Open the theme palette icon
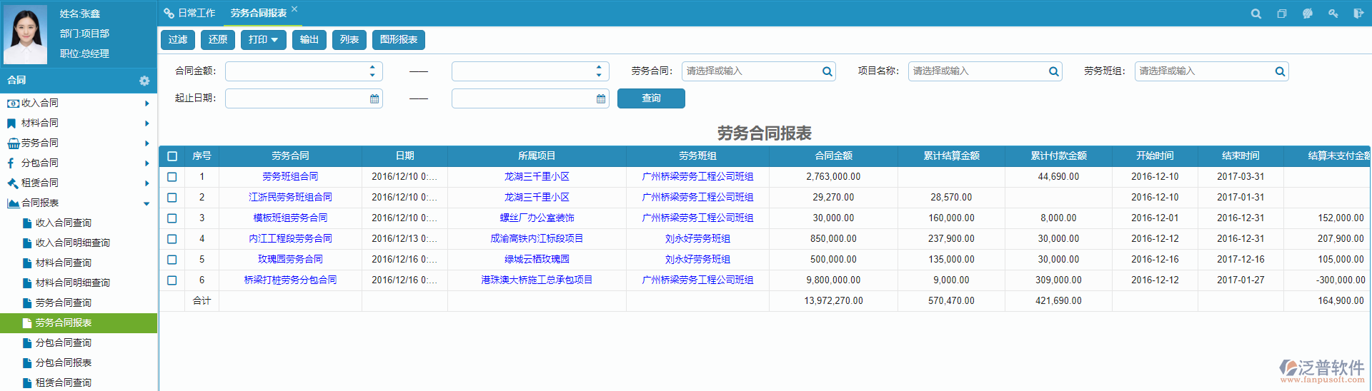Screen dimensions: 1372x391 (x=1307, y=14)
